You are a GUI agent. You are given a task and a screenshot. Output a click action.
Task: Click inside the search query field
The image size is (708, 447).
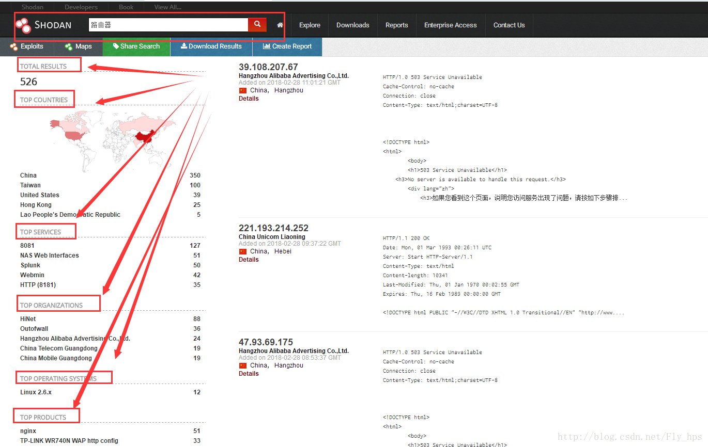point(168,25)
